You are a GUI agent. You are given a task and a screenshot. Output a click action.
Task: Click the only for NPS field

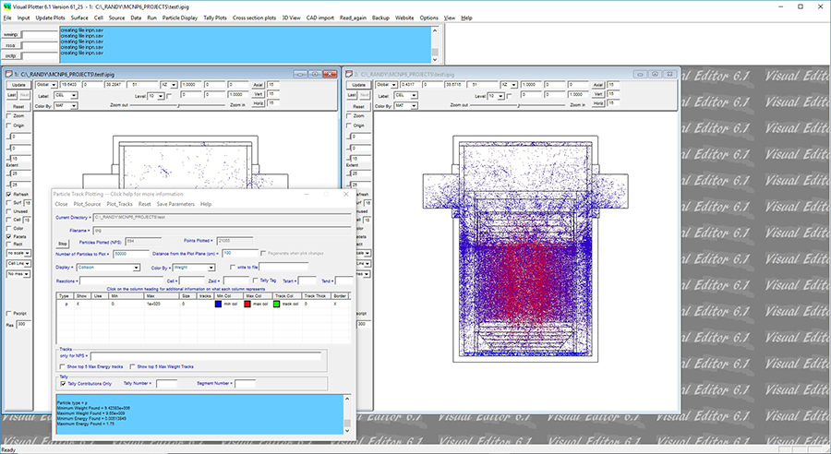(x=206, y=356)
